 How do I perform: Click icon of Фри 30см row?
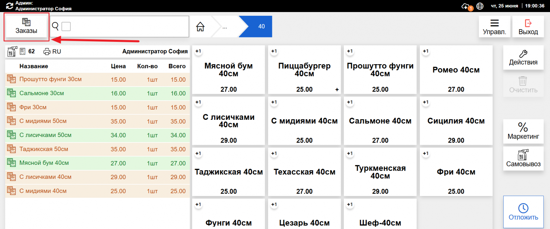pos(11,107)
